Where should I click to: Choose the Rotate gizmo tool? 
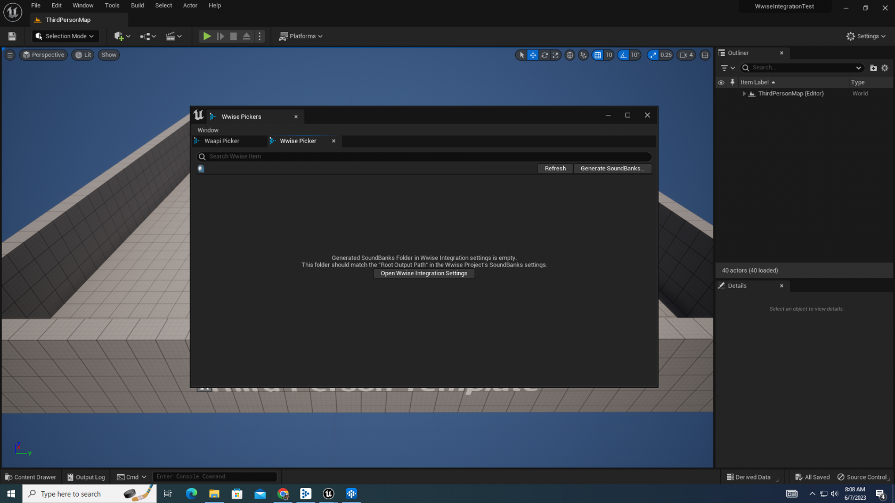[x=544, y=55]
